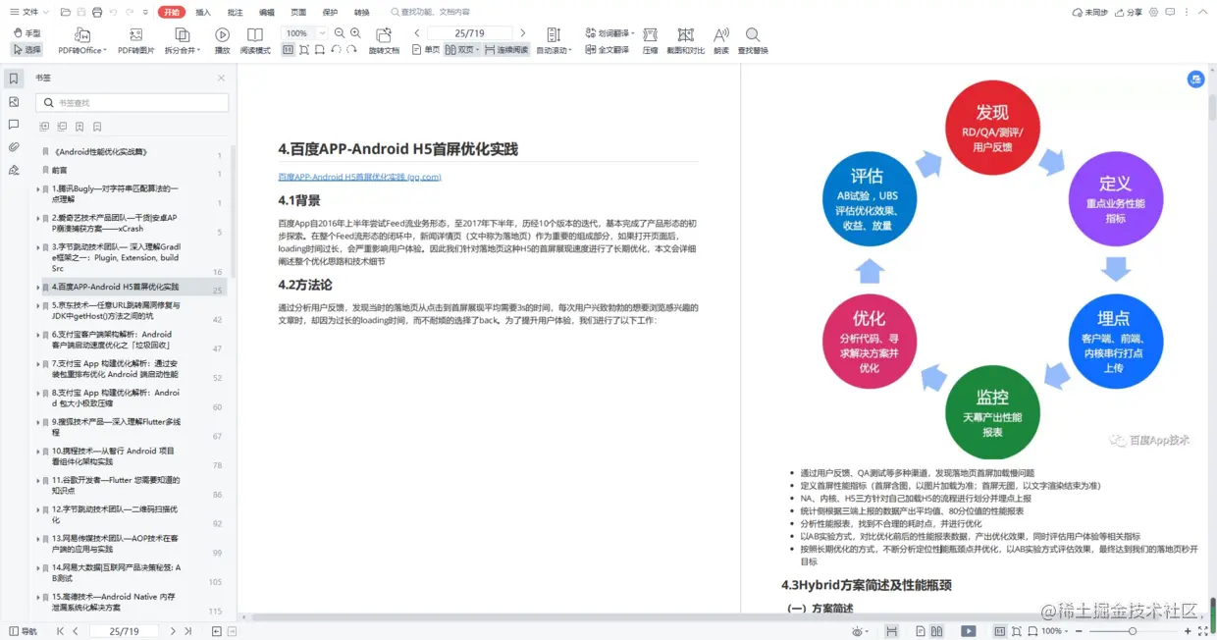This screenshot has width=1217, height=640.
Task: Open PDF转Office converter
Action: point(81,41)
